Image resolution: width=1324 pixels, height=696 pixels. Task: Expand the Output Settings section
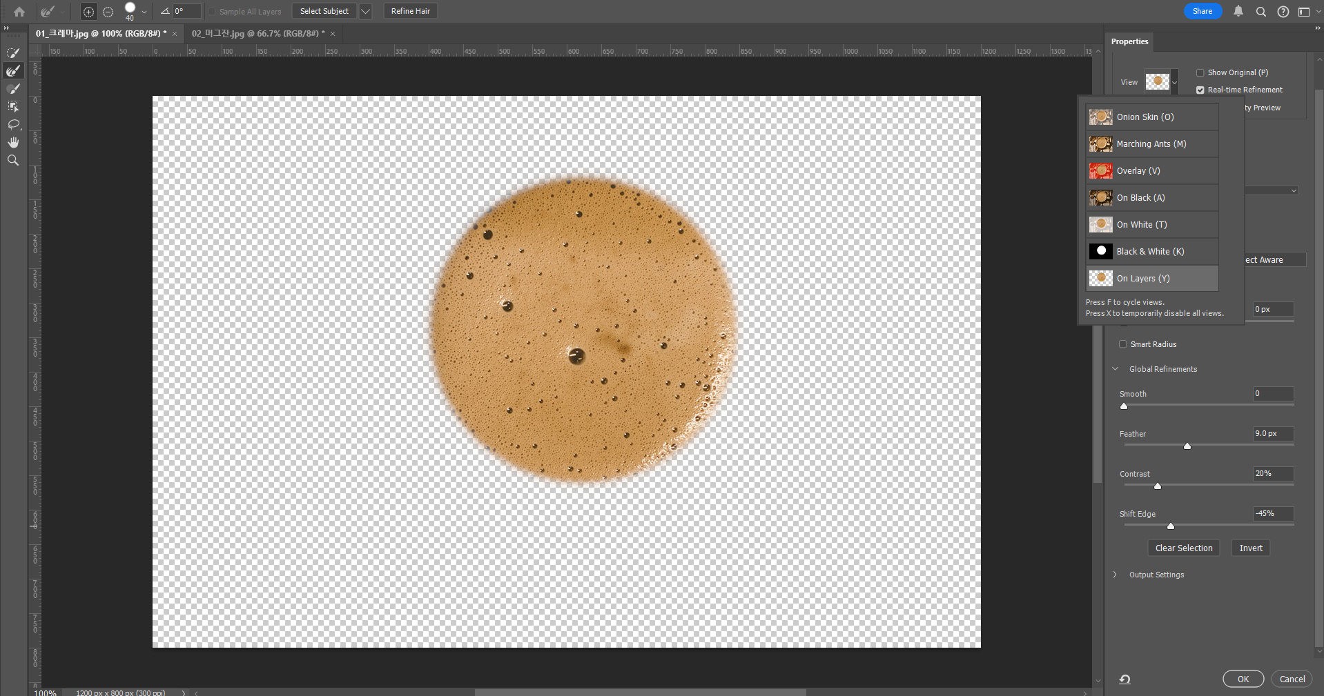pos(1116,575)
